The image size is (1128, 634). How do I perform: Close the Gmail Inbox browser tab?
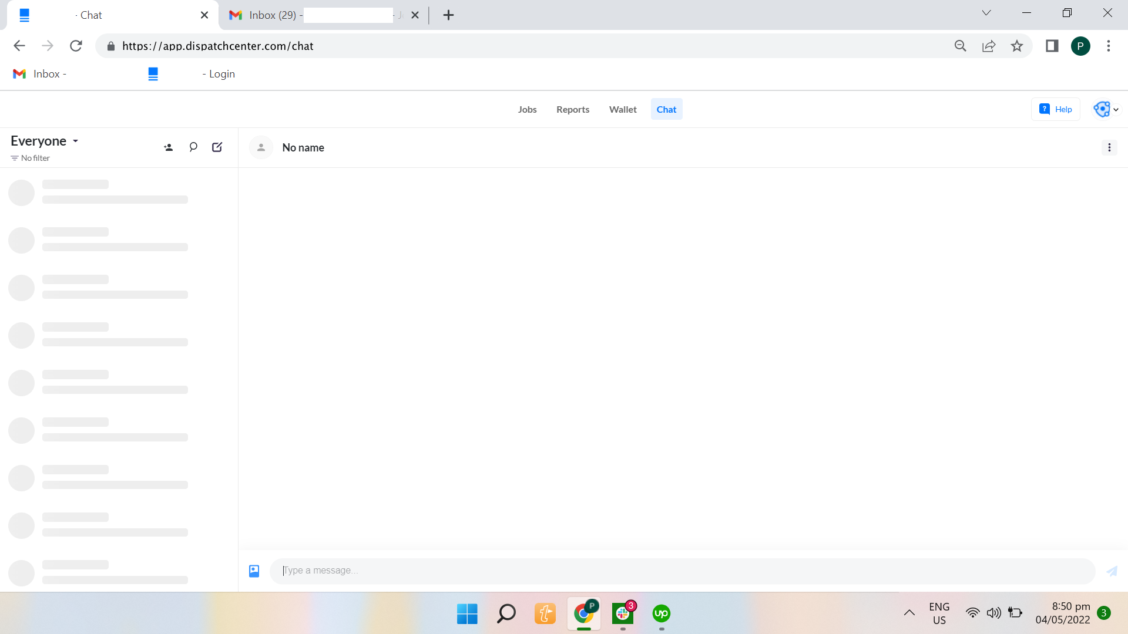[415, 15]
